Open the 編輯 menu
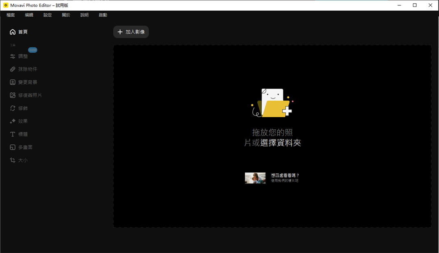The image size is (439, 253). pyautogui.click(x=29, y=15)
